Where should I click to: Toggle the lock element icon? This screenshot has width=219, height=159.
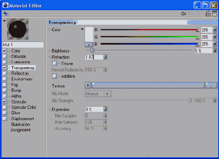208,14
